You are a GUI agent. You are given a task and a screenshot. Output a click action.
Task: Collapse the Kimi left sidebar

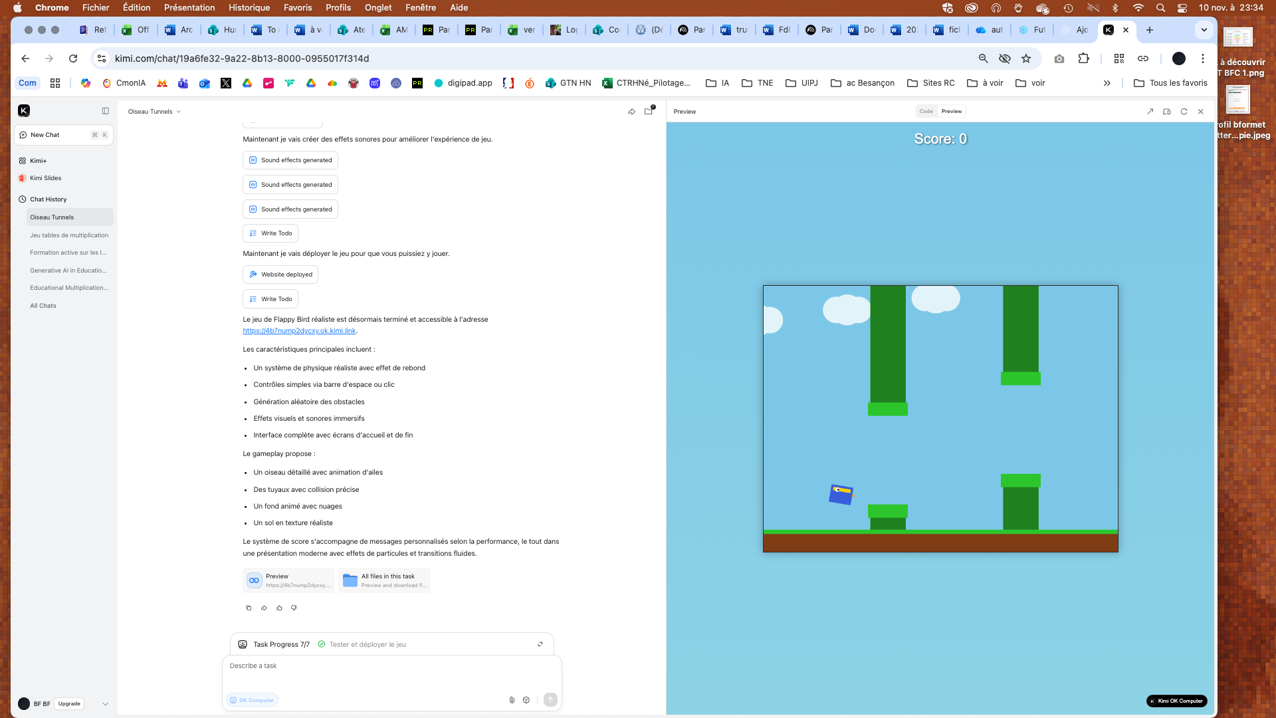point(105,111)
